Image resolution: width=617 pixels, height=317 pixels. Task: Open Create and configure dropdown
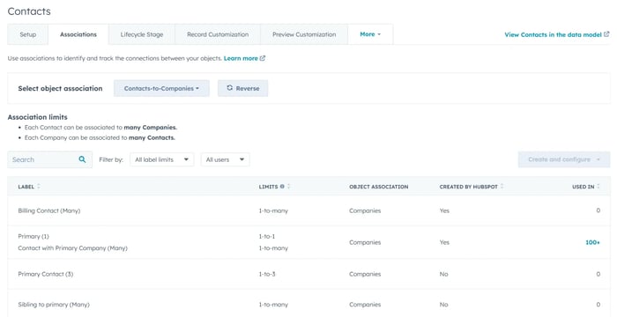pos(564,159)
